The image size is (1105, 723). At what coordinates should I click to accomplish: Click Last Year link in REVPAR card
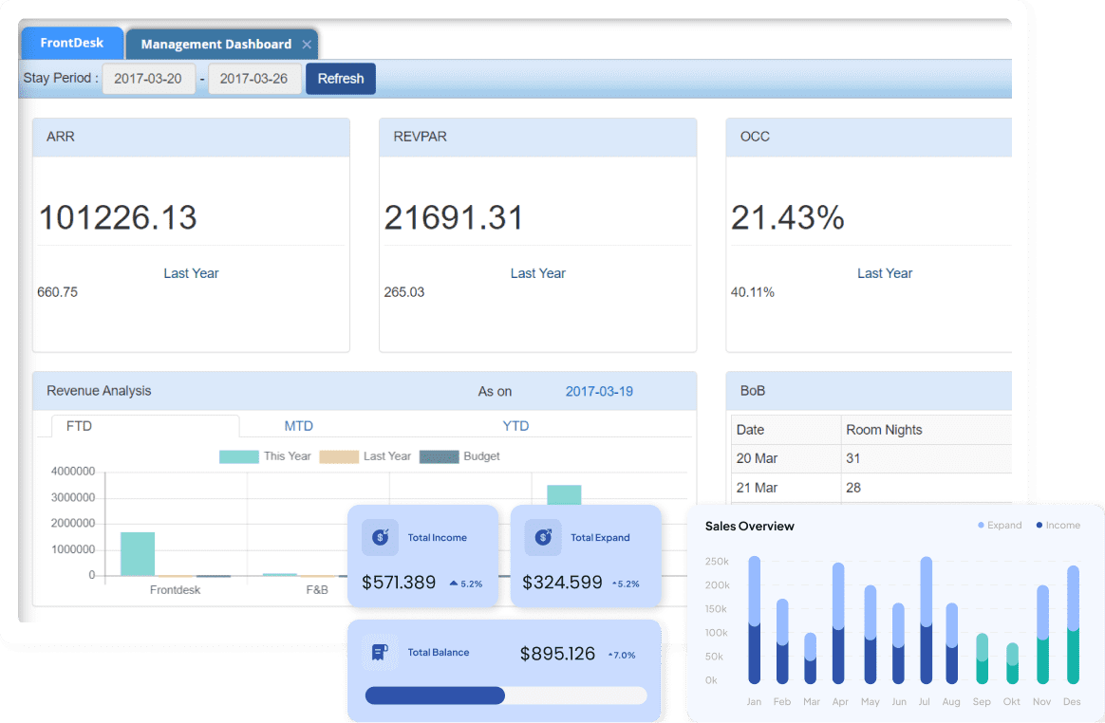click(x=537, y=273)
